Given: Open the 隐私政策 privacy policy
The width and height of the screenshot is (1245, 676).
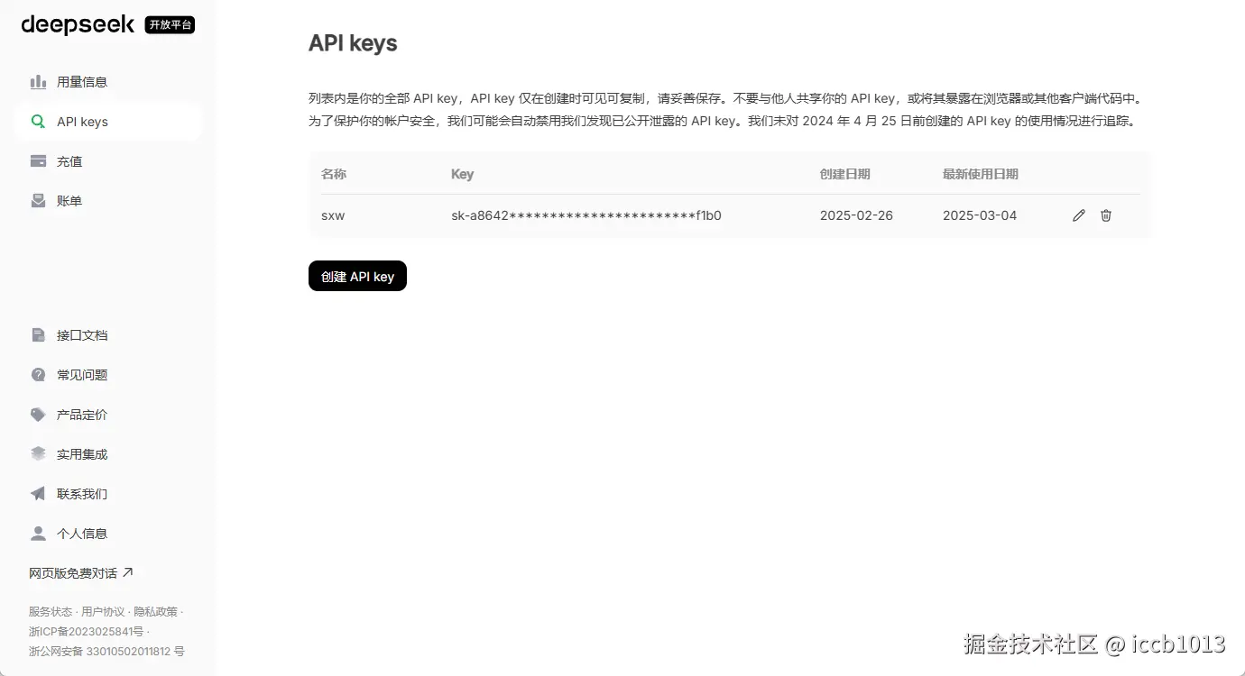Looking at the screenshot, I should 158,611.
